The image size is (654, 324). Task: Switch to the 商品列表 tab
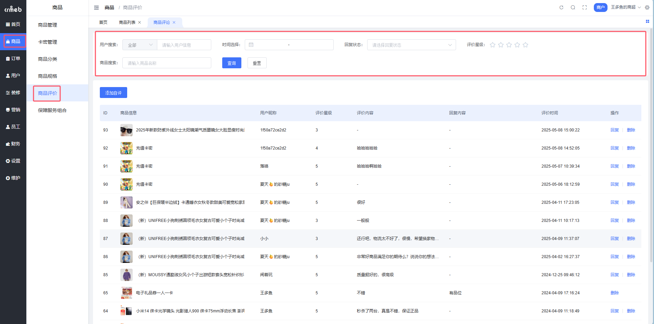pos(127,22)
